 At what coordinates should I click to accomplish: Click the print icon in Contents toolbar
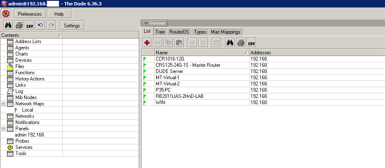(x=19, y=25)
